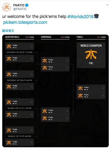
Task: Click the World Champion Fnatic logo
Action: (x=91, y=54)
